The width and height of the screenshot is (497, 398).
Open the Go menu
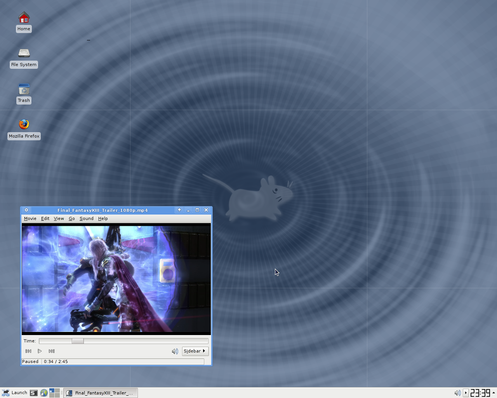71,218
